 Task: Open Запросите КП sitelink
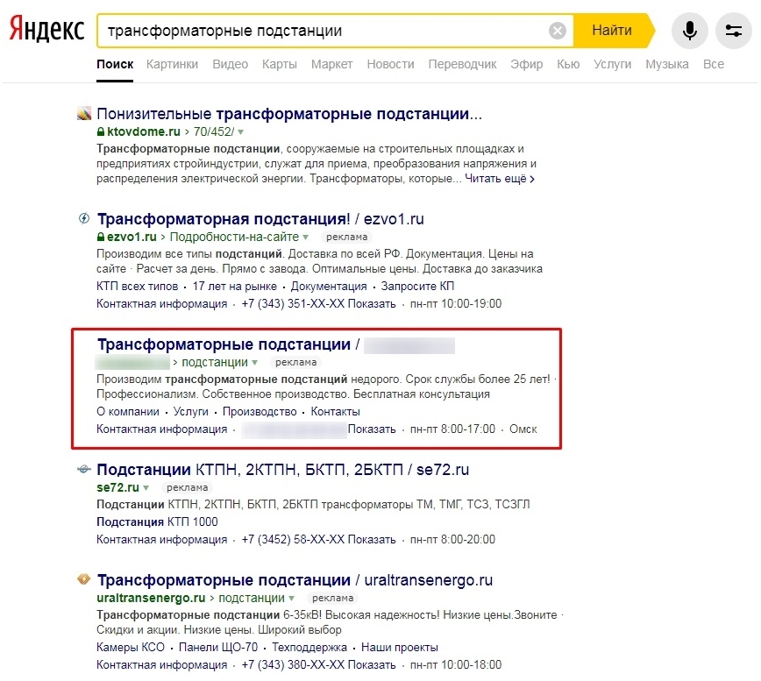[417, 287]
